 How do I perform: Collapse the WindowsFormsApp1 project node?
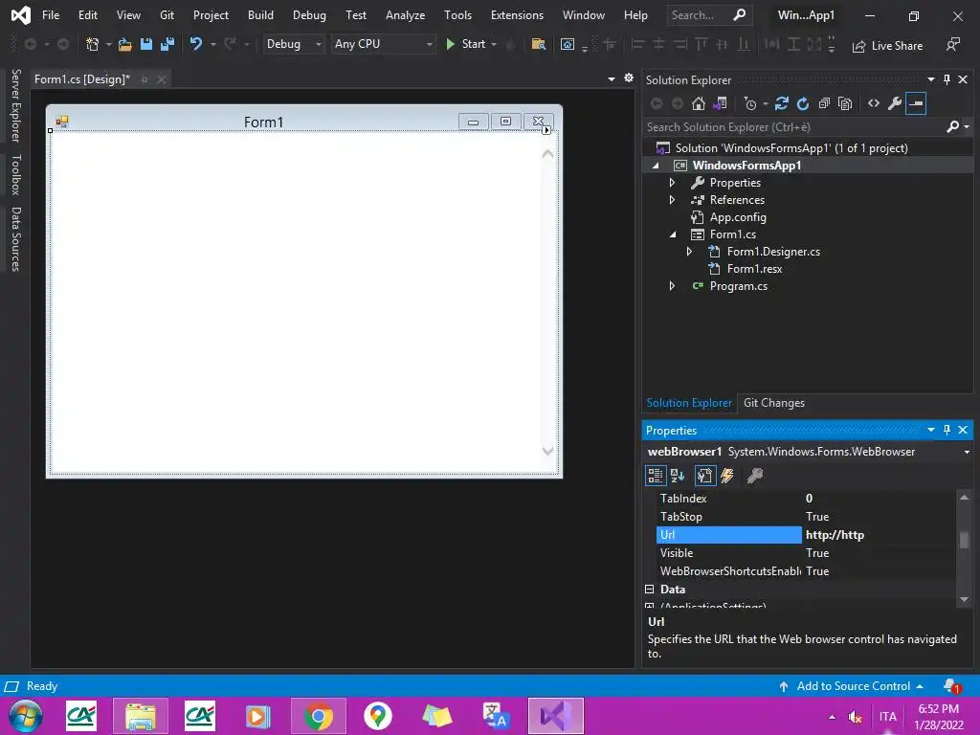(x=655, y=167)
